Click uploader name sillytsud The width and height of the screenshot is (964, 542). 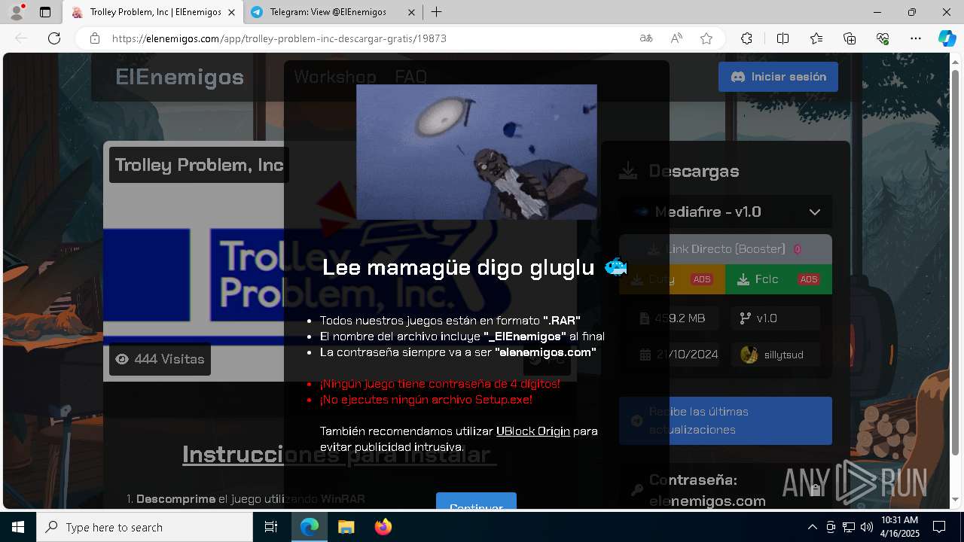click(x=783, y=355)
